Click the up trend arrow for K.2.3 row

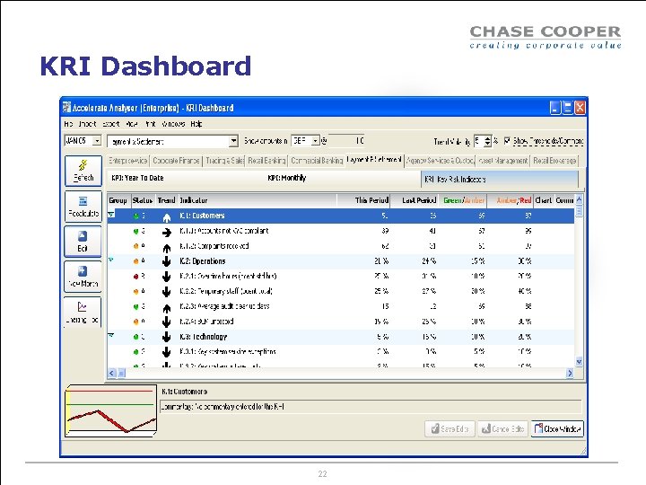point(167,308)
